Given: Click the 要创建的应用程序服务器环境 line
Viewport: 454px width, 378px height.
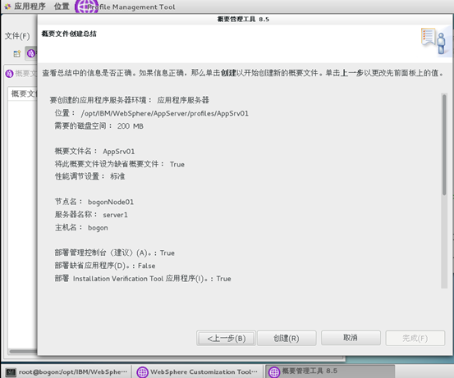Looking at the screenshot, I should tap(130, 100).
